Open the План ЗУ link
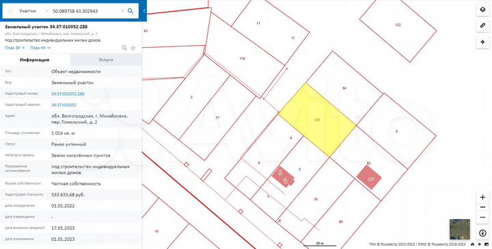This screenshot has width=492, height=249. (15, 48)
